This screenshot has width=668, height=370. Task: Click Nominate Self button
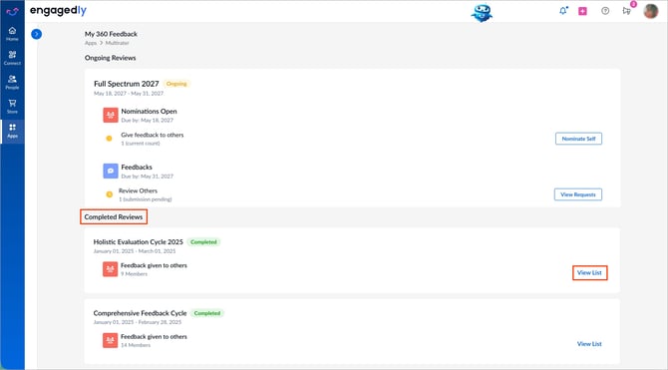point(578,139)
